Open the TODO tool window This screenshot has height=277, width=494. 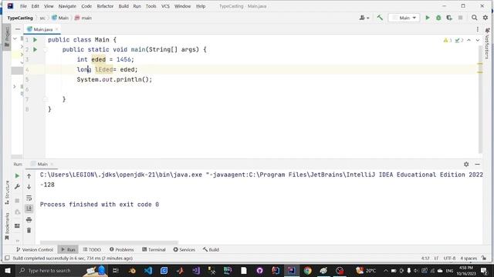tap(92, 249)
